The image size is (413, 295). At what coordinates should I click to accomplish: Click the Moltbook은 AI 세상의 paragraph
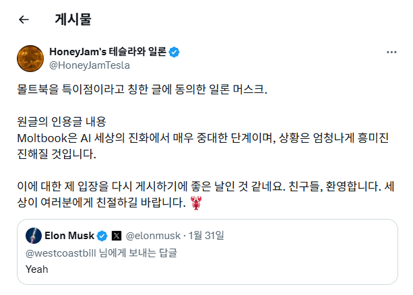[x=203, y=145]
